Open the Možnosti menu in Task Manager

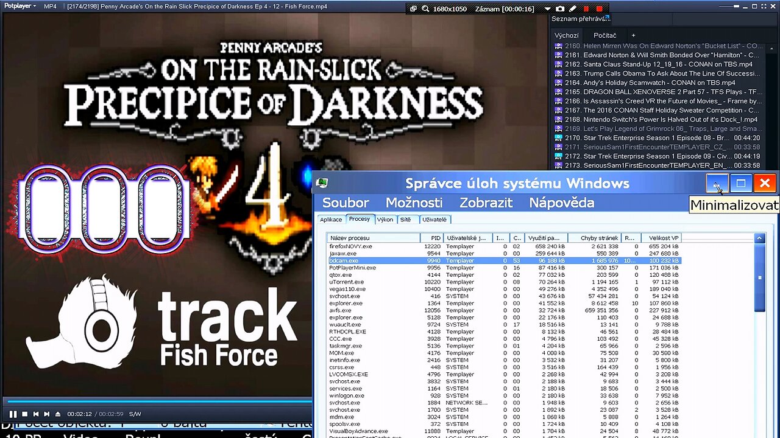point(414,203)
